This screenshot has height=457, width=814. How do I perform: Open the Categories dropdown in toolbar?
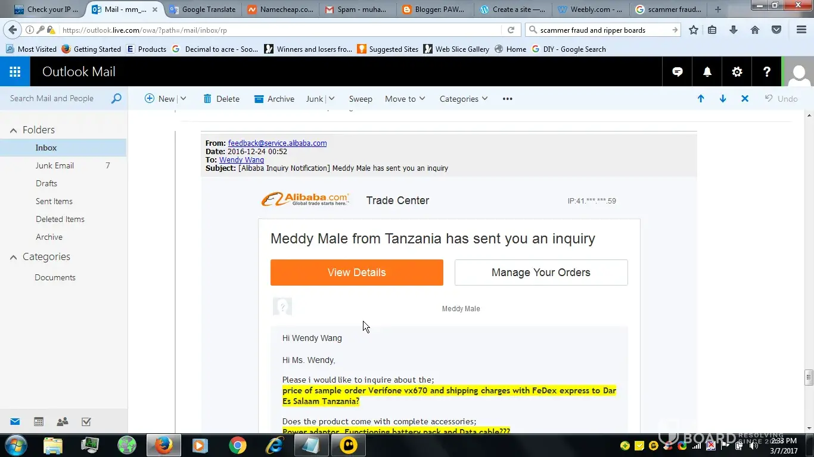point(464,99)
